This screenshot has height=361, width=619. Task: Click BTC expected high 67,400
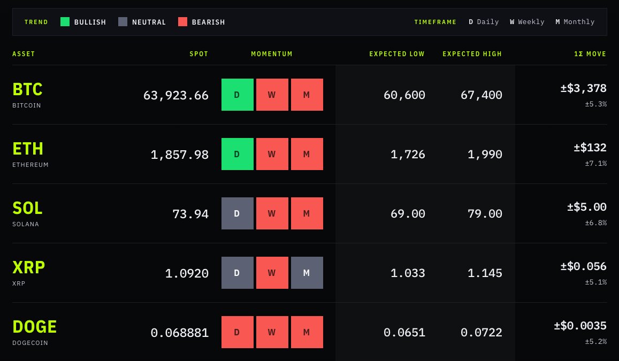click(481, 95)
